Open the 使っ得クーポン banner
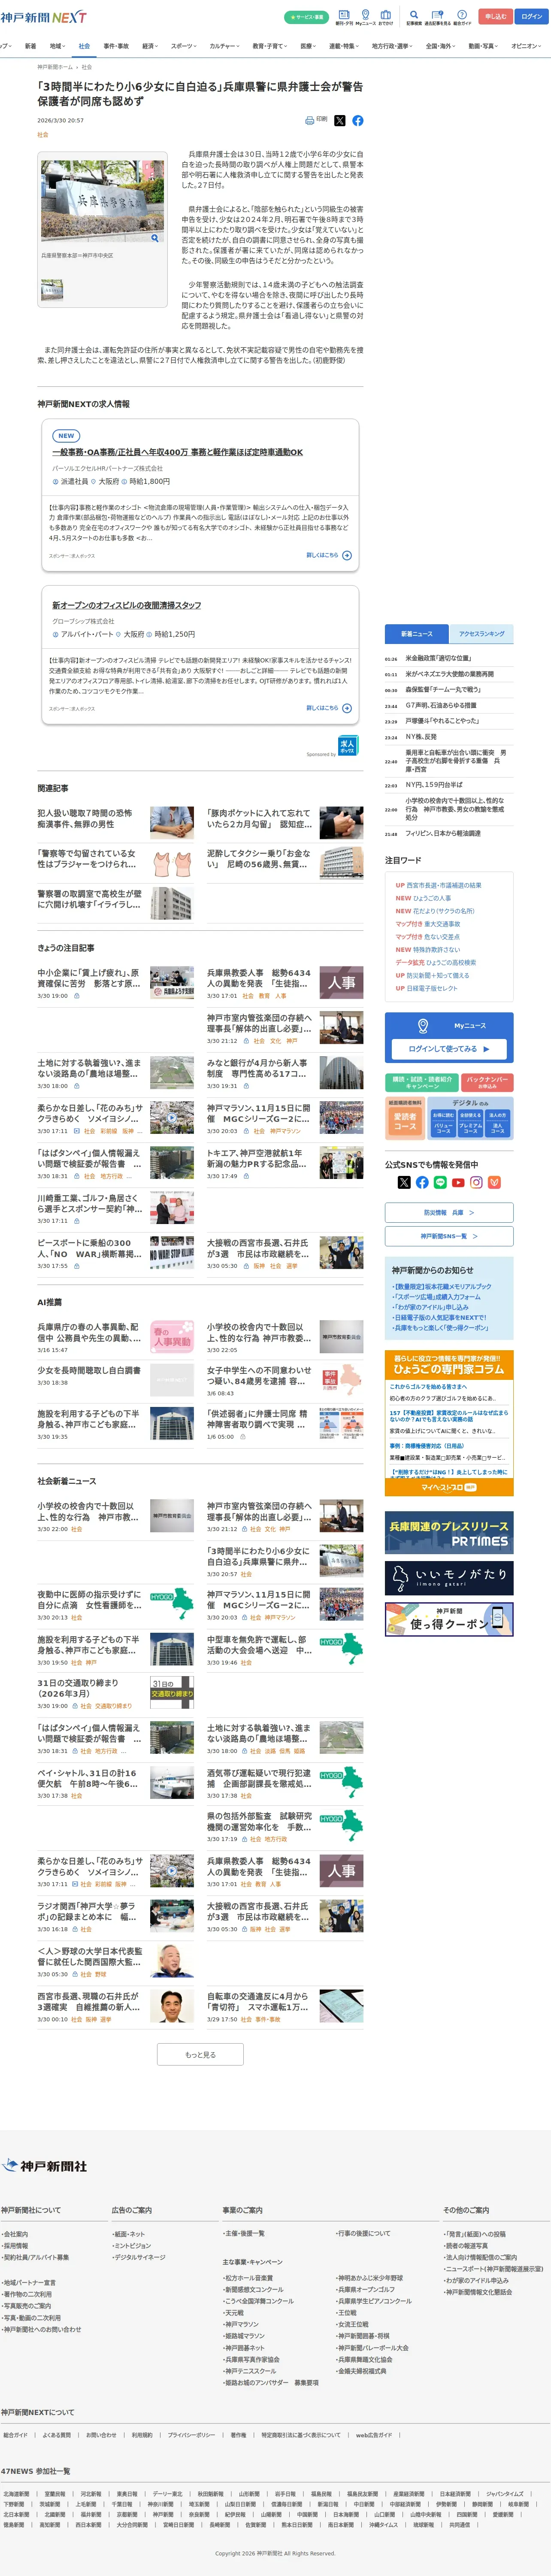 point(449,1619)
